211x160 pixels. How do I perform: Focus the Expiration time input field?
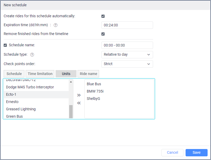point(127,25)
